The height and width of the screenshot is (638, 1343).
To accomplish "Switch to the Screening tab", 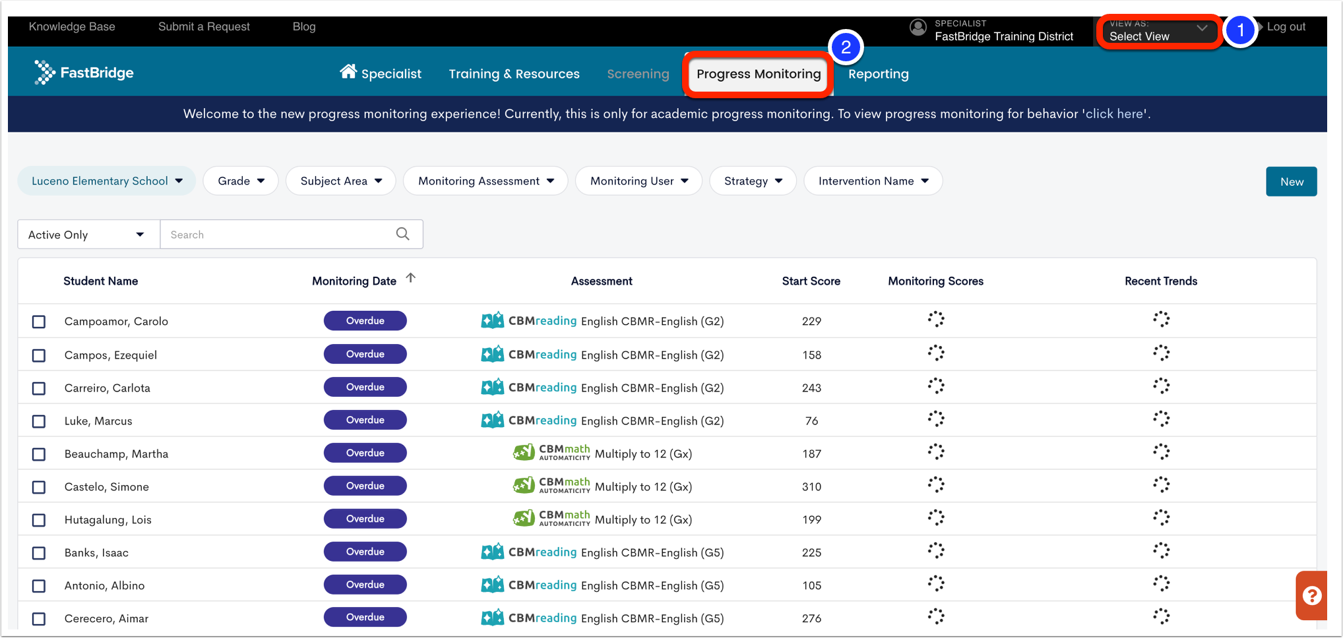I will coord(638,74).
